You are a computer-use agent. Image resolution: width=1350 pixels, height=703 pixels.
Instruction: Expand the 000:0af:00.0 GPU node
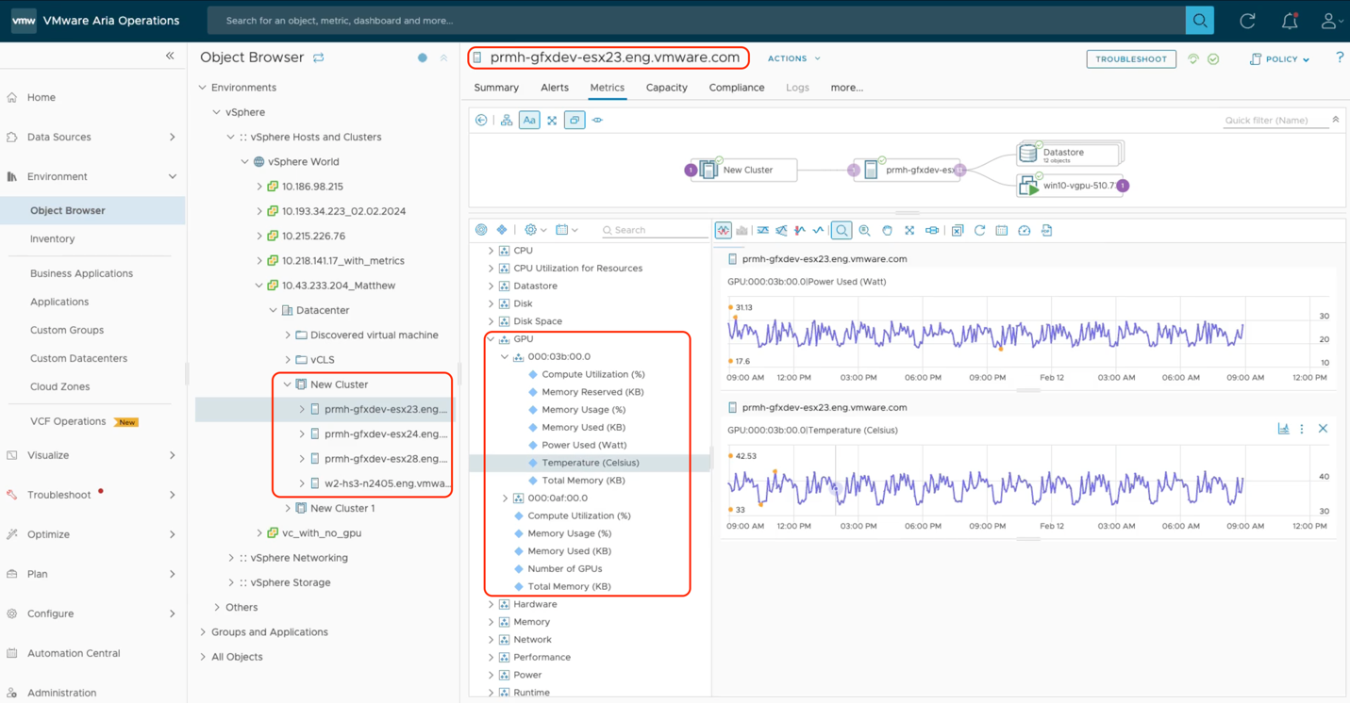[x=505, y=499]
